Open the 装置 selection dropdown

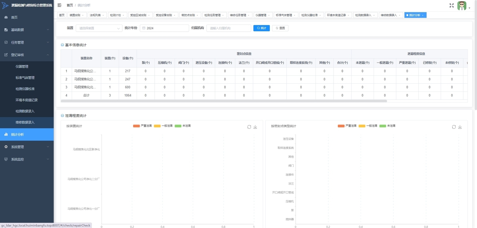(x=99, y=28)
